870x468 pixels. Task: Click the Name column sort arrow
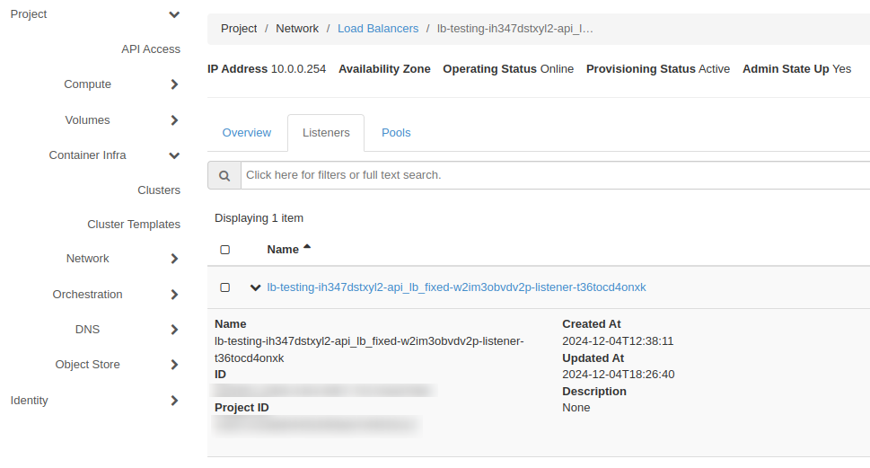pos(307,246)
